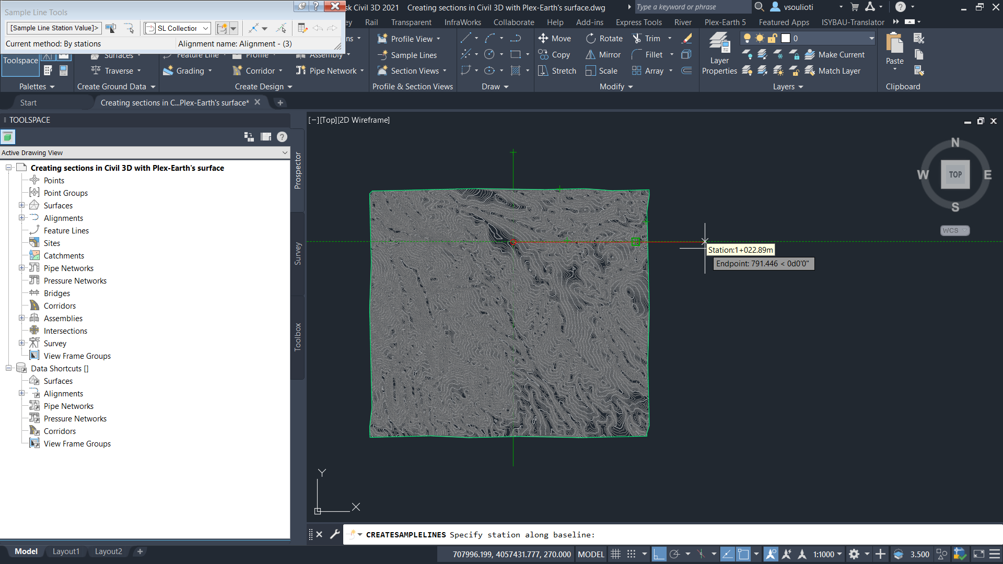This screenshot has height=564, width=1003.
Task: Click white color swatch of layer 0
Action: (x=785, y=38)
